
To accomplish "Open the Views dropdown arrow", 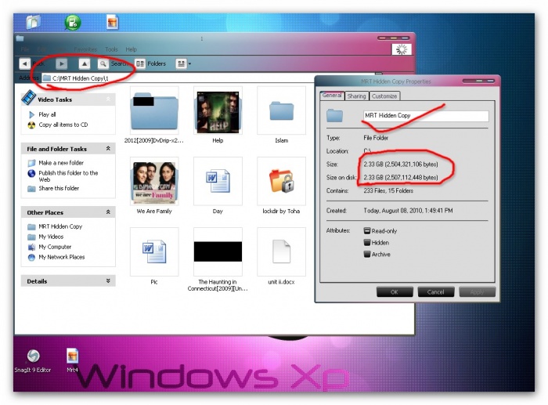I will pos(189,63).
